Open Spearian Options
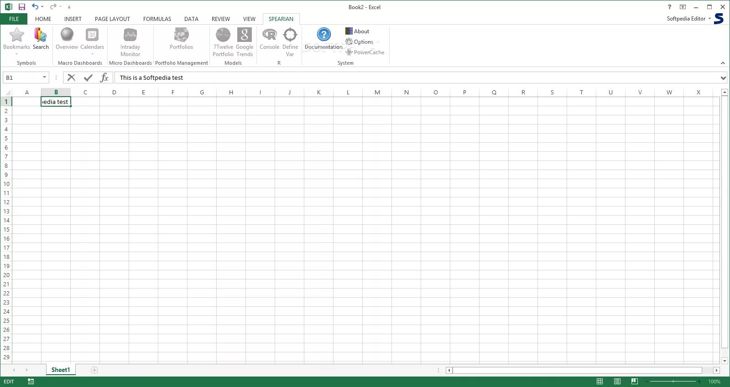 (x=359, y=41)
